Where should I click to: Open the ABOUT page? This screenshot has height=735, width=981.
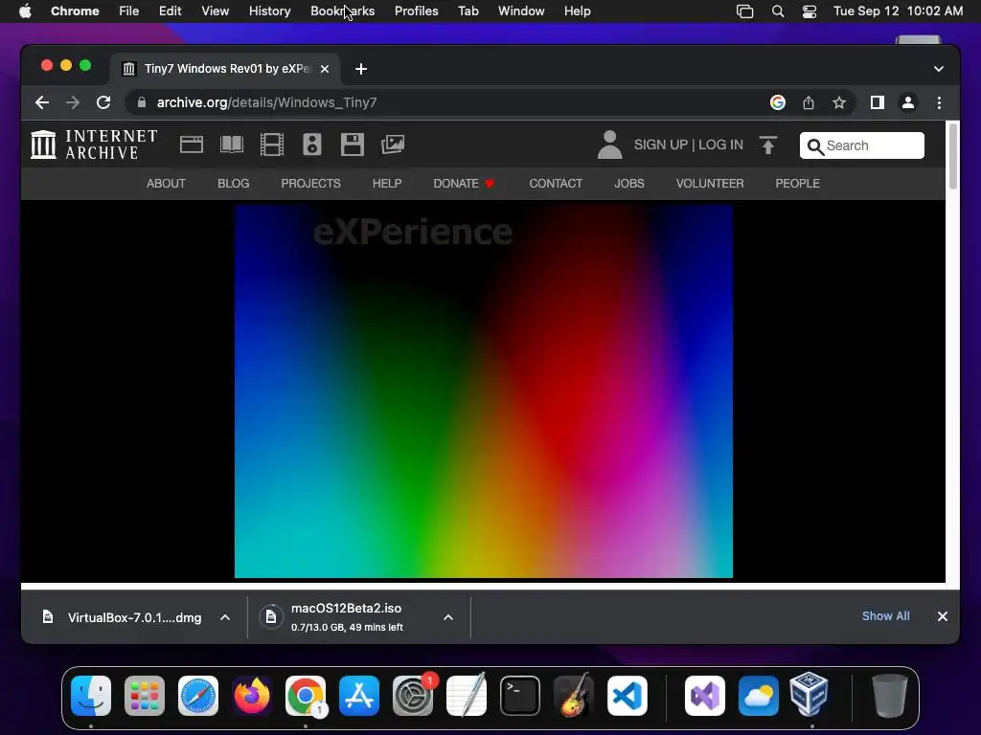coord(166,184)
